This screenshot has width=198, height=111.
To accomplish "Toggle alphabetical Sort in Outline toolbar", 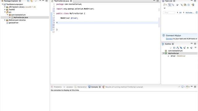I will (x=178, y=48).
